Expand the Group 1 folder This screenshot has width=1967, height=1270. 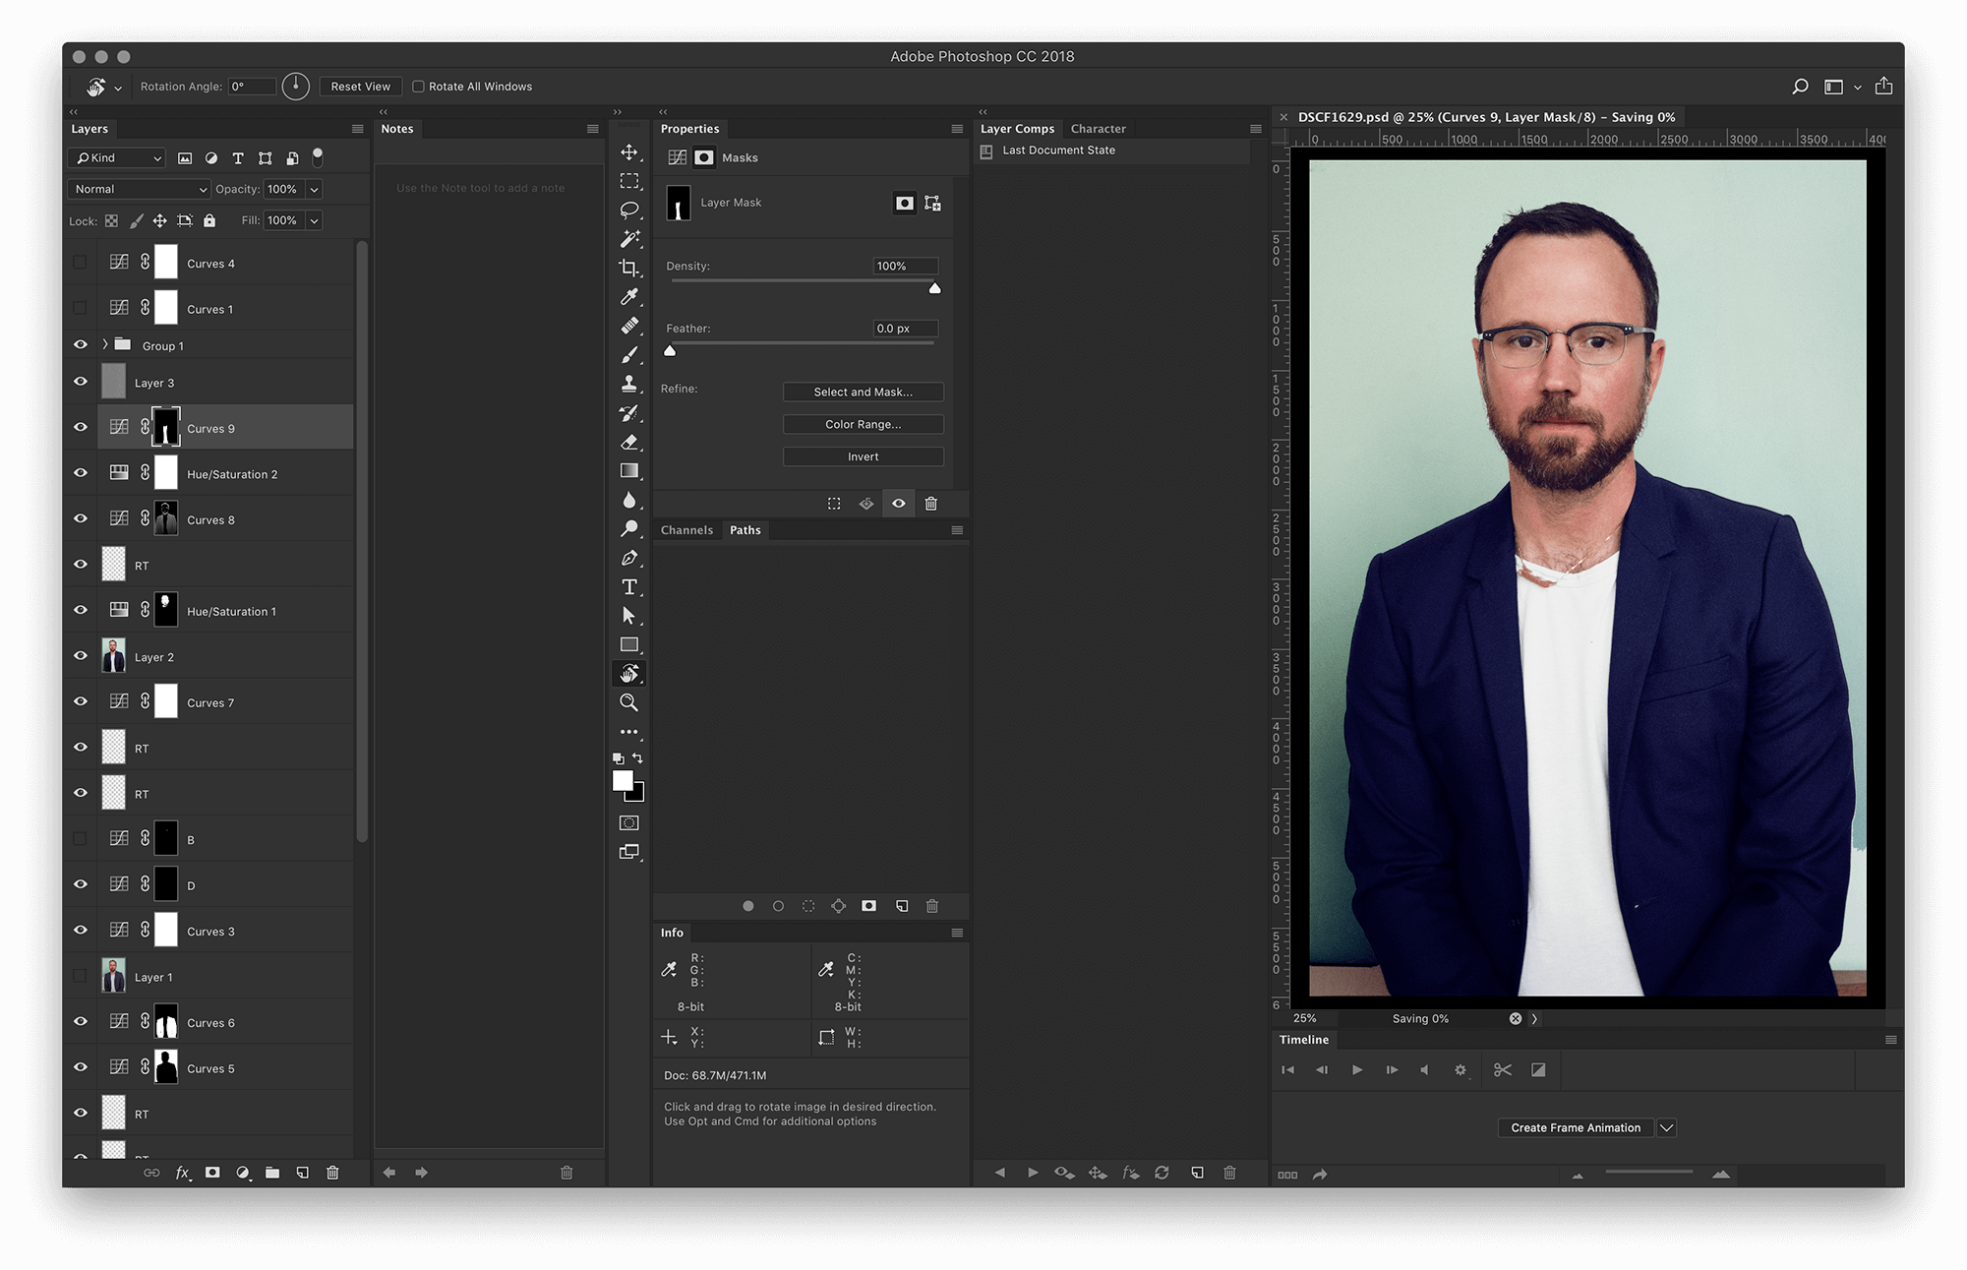[x=105, y=345]
